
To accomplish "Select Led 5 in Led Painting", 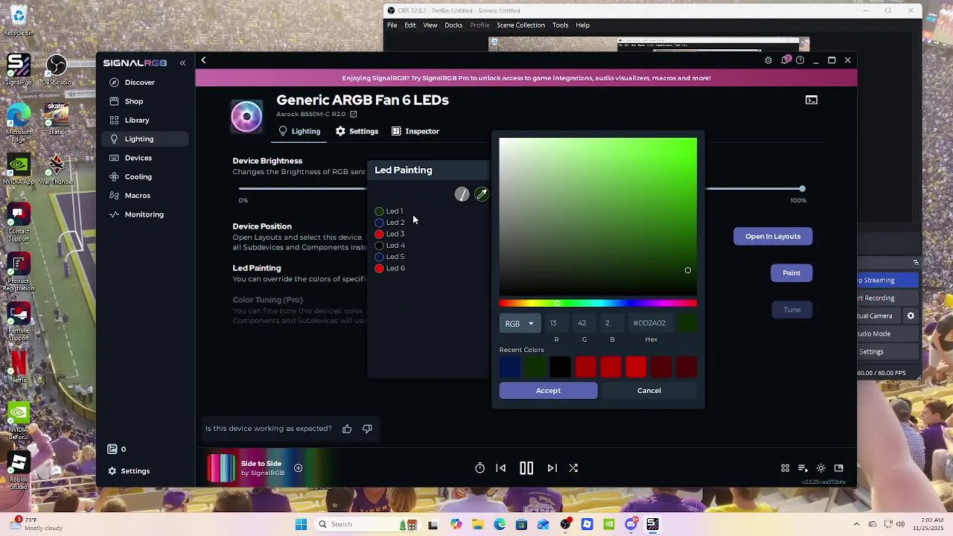I will (389, 257).
